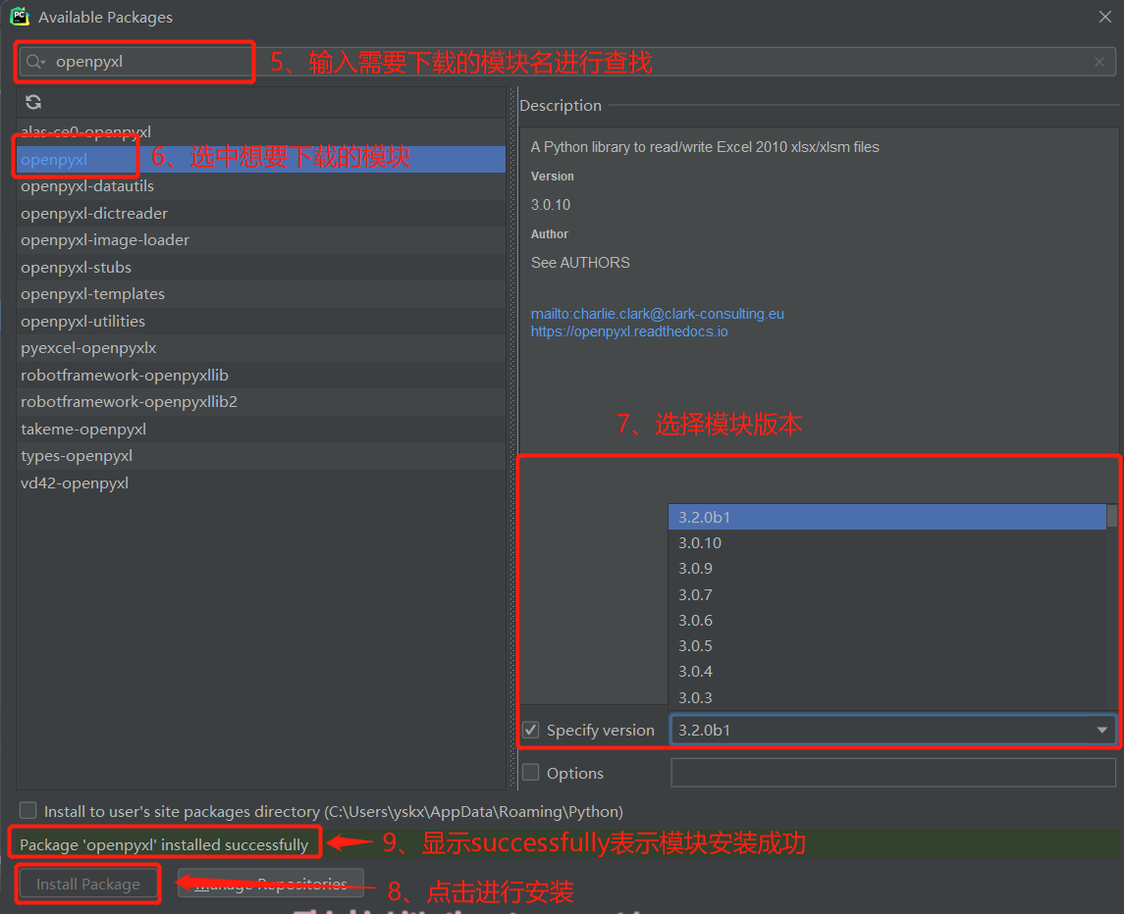This screenshot has height=914, width=1124.
Task: Select openpyxl-image-loader package
Action: [261, 240]
